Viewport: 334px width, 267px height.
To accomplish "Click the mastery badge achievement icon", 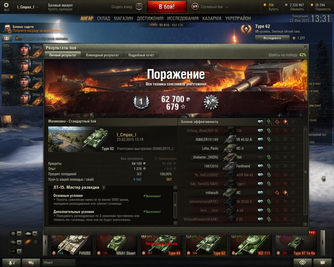I will [x=211, y=102].
